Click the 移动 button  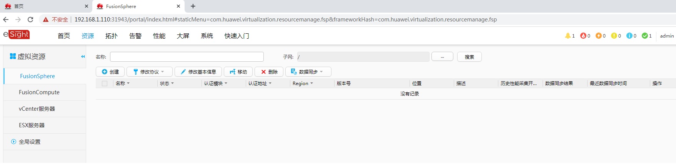click(x=238, y=72)
